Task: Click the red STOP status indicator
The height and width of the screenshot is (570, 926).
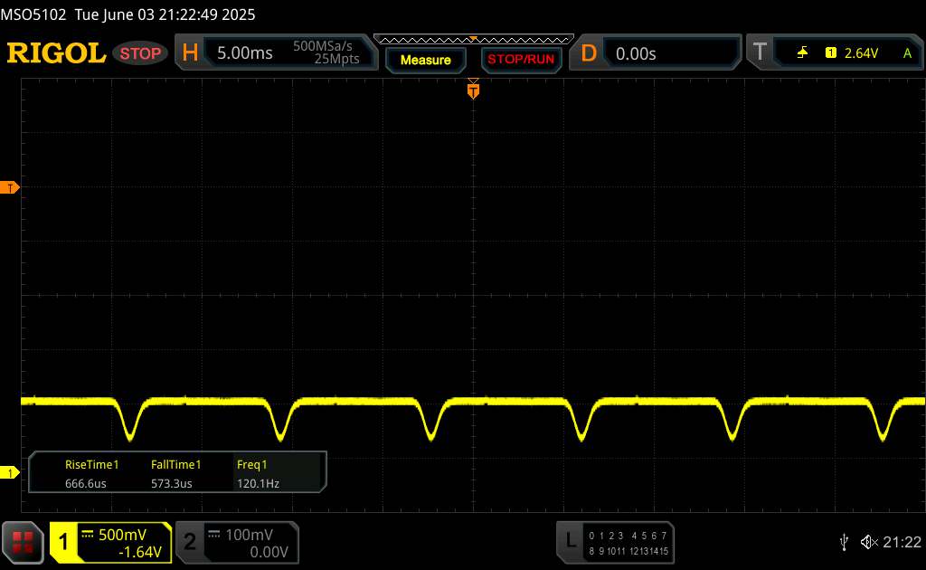Action: [140, 53]
